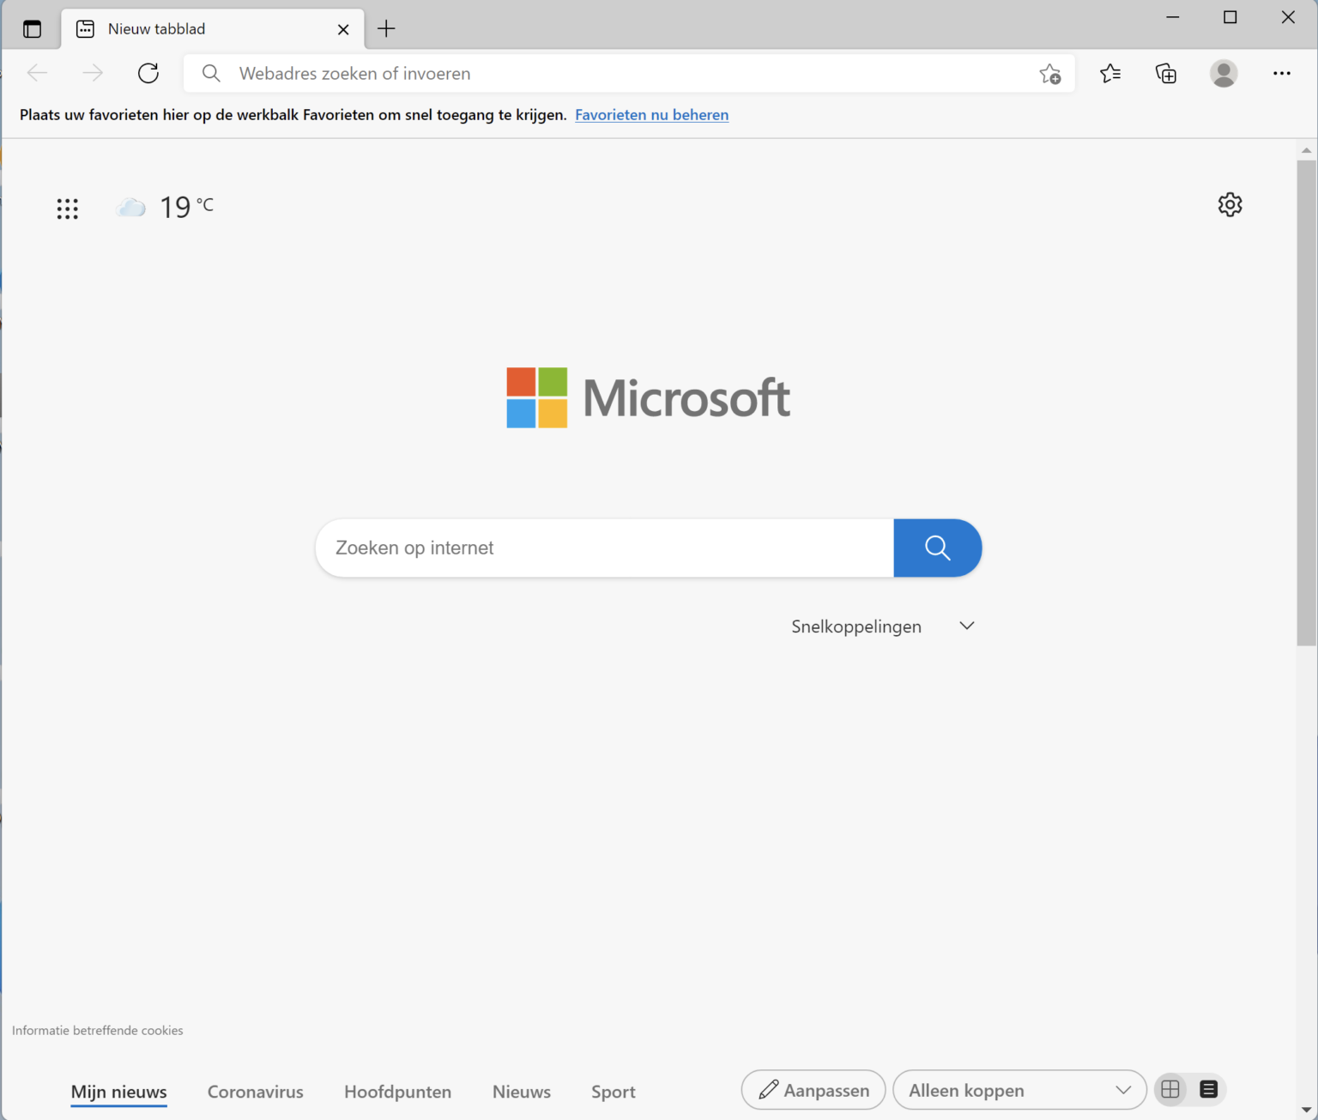Select the Mijn nieuws tab

point(119,1092)
